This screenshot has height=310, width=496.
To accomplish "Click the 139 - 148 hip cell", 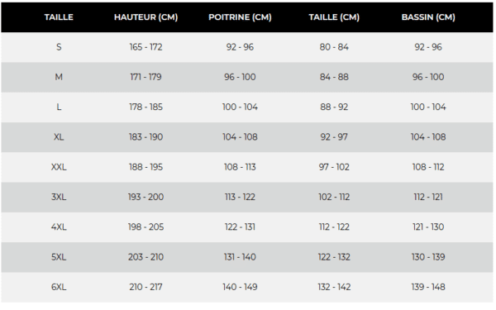I will pos(428,287).
